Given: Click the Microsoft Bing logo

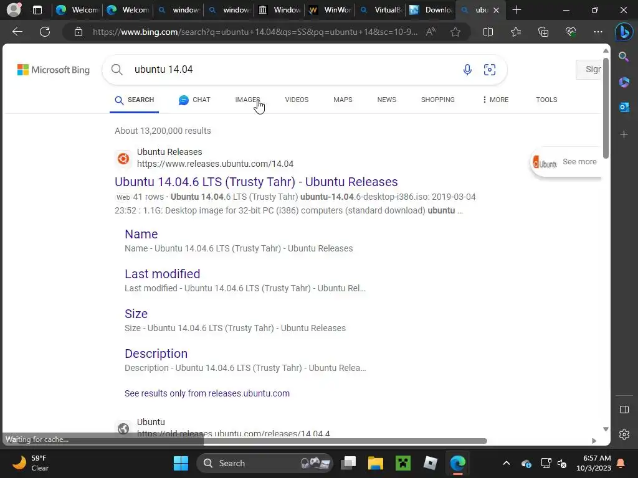Looking at the screenshot, I should pos(54,70).
